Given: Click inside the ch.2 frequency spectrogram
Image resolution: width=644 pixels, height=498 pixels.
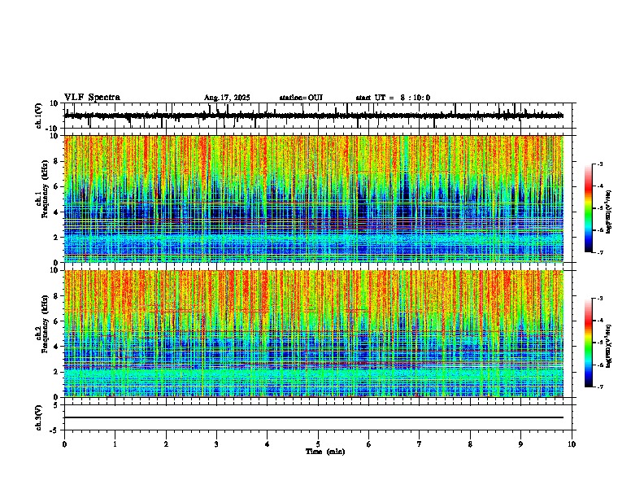Looking at the screenshot, I should pyautogui.click(x=313, y=334).
